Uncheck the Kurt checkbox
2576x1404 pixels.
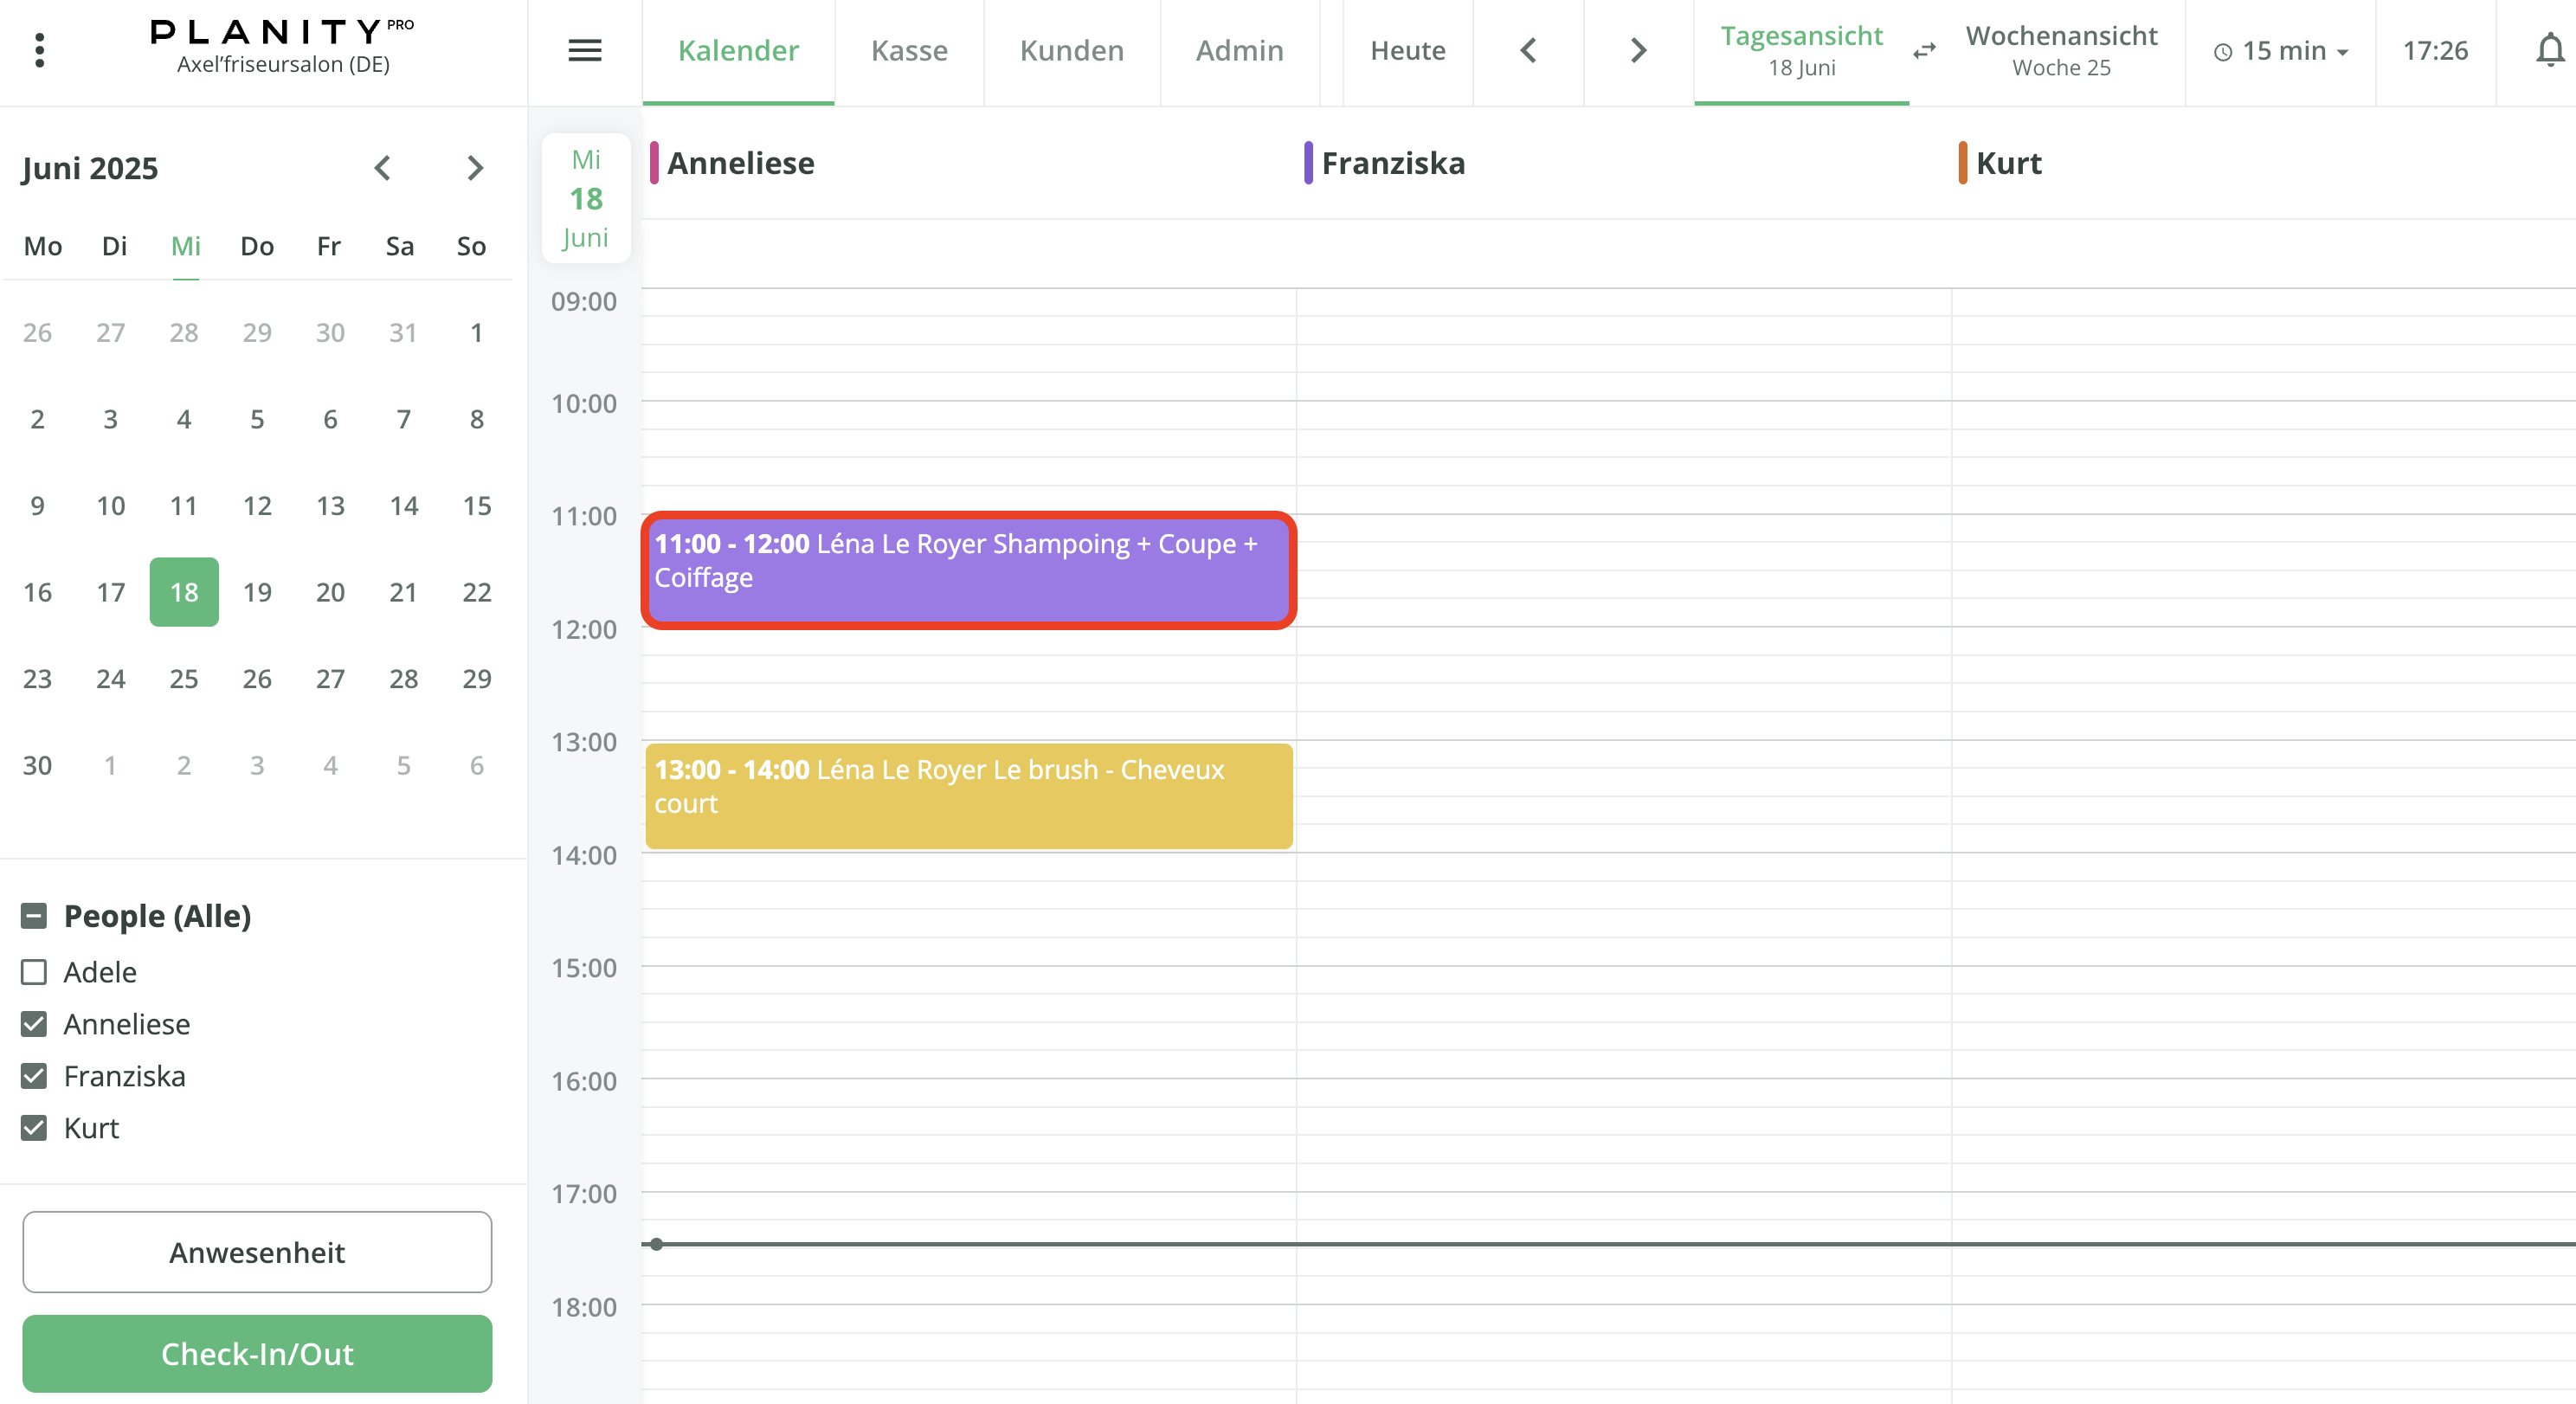click(34, 1128)
